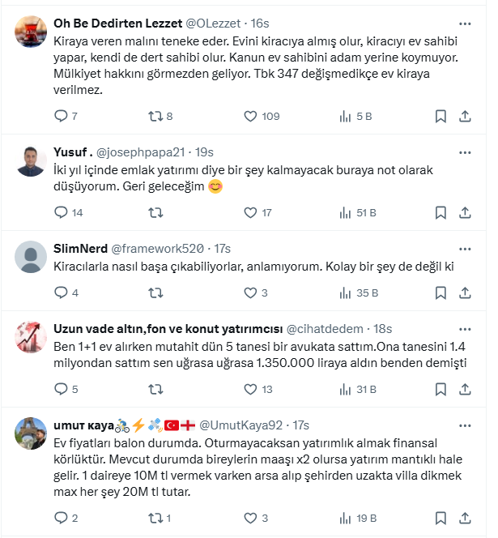Image resolution: width=498 pixels, height=538 pixels.
Task: Open more options on Yusuf's tweet
Action: click(465, 152)
